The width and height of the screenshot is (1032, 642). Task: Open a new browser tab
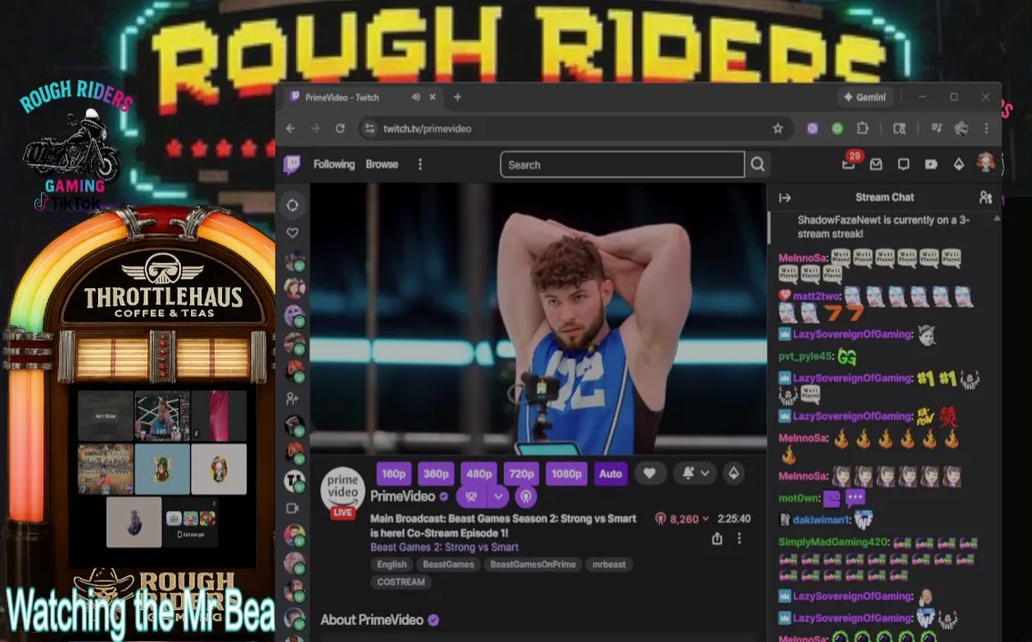tap(458, 97)
